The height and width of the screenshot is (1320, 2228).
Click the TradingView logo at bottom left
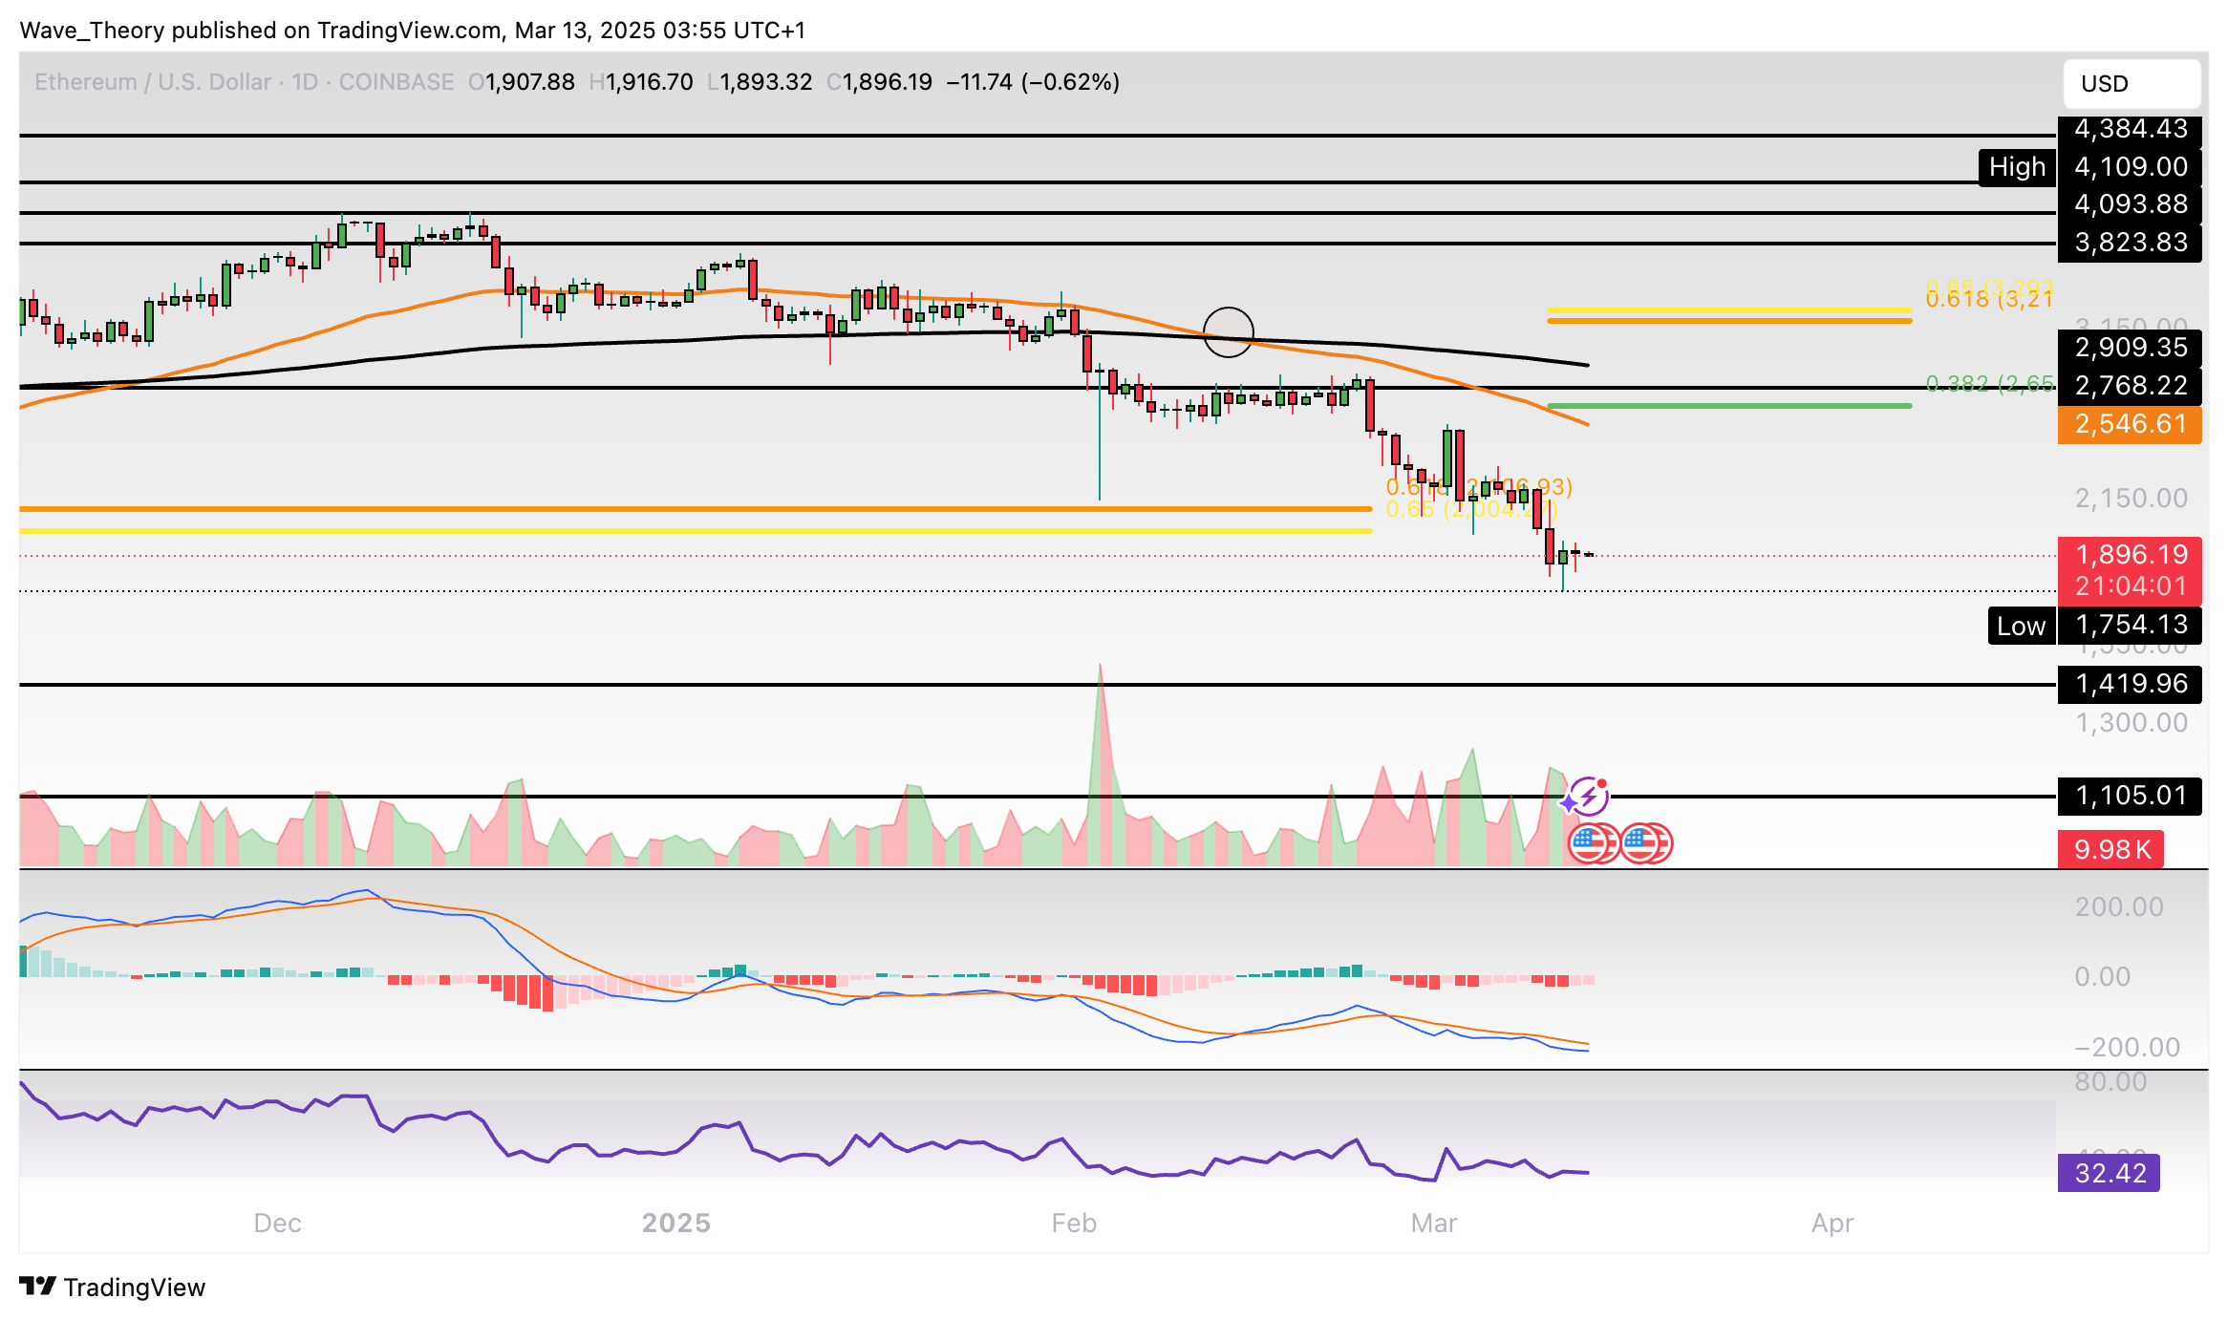[113, 1287]
